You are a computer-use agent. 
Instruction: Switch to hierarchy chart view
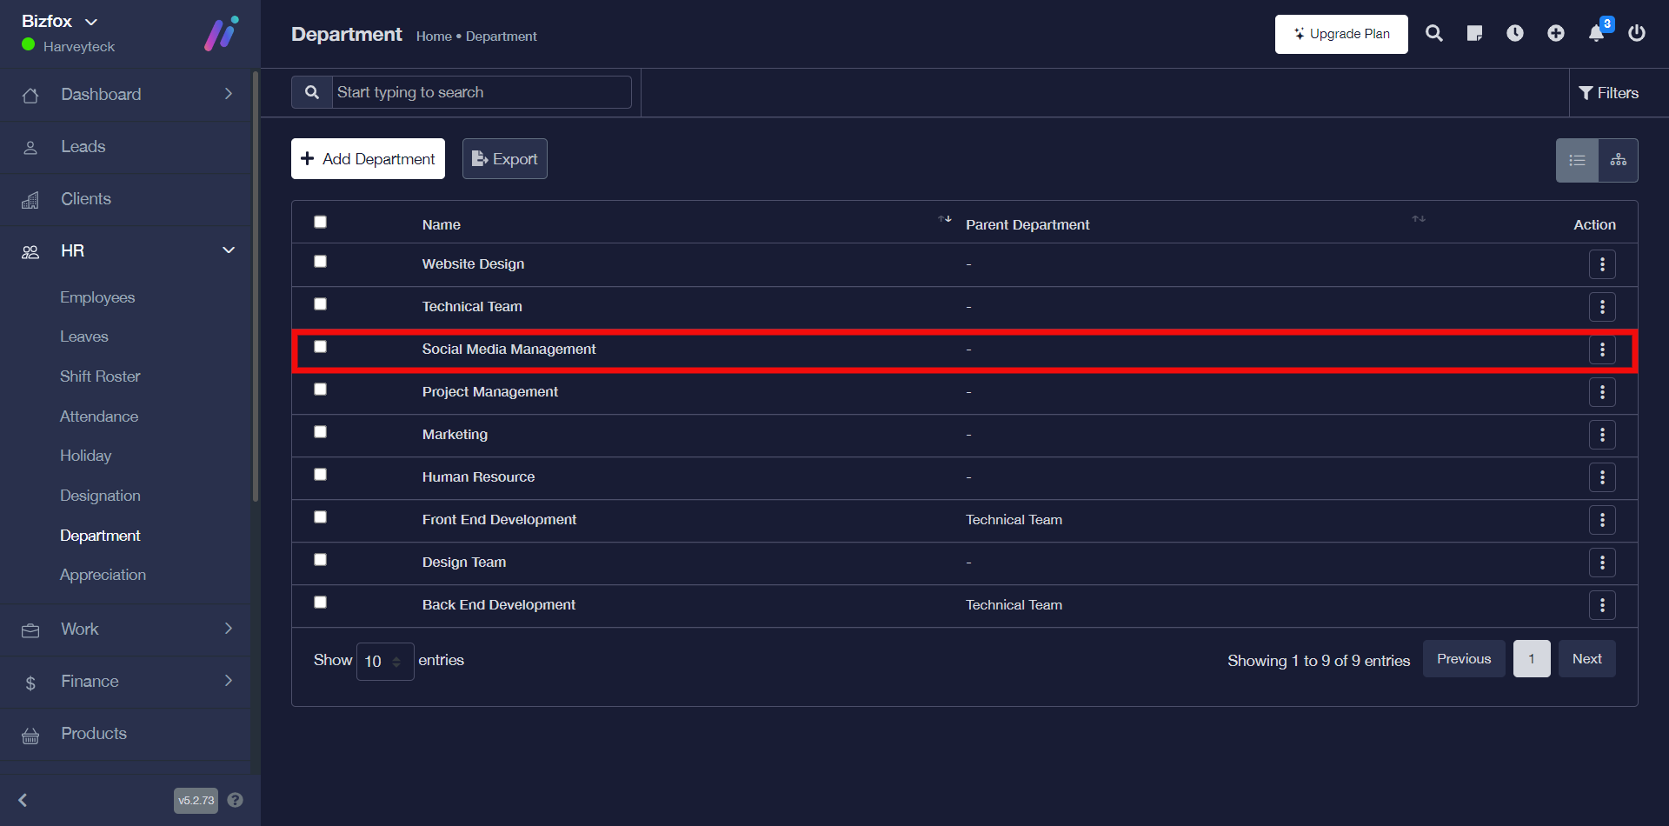click(1618, 160)
